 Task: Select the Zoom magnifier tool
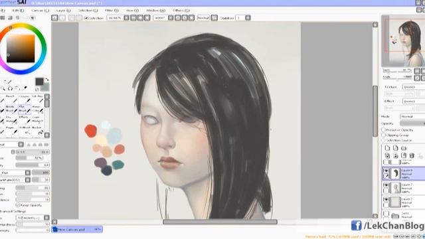click(x=3, y=88)
